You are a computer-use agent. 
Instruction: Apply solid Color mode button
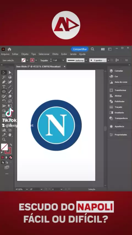tap(3, 157)
